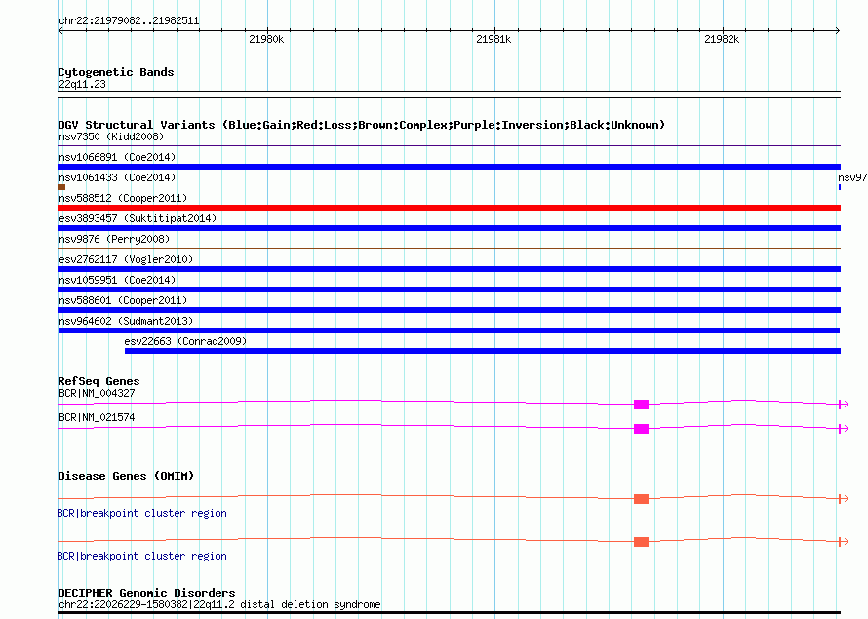Click the DGV Structural Variants track title
Image resolution: width=868 pixels, height=619 pixels.
[362, 125]
